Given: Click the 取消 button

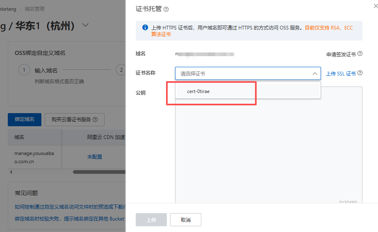Looking at the screenshot, I should pos(185,220).
